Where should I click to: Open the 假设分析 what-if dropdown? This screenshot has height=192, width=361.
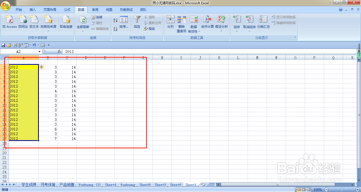pyautogui.click(x=221, y=31)
